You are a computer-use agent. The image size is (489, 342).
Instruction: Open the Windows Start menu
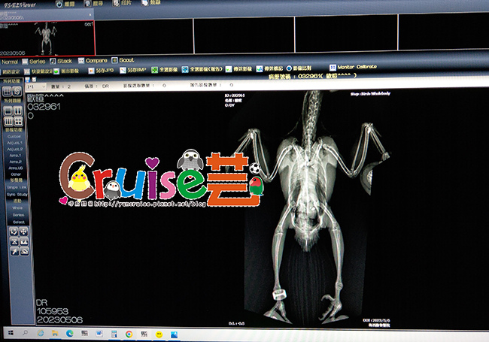pyautogui.click(x=11, y=333)
